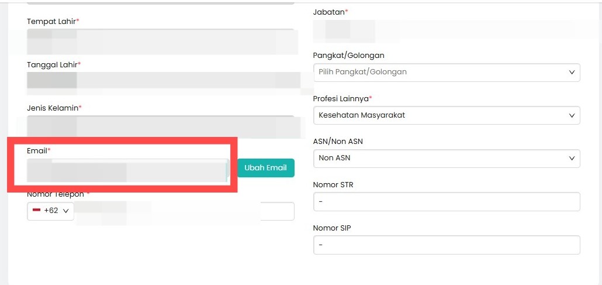Open the ASN/Non ASN dropdown
This screenshot has width=602, height=285.
click(447, 159)
